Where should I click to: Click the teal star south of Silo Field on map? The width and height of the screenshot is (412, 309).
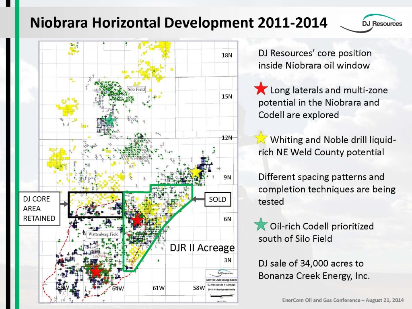pos(110,121)
